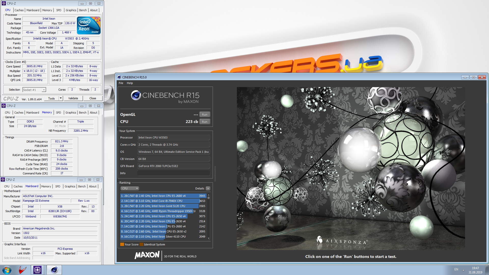The width and height of the screenshot is (489, 275).
Task: Switch to Bench tab in top CPU-Z
Action: pos(83,10)
